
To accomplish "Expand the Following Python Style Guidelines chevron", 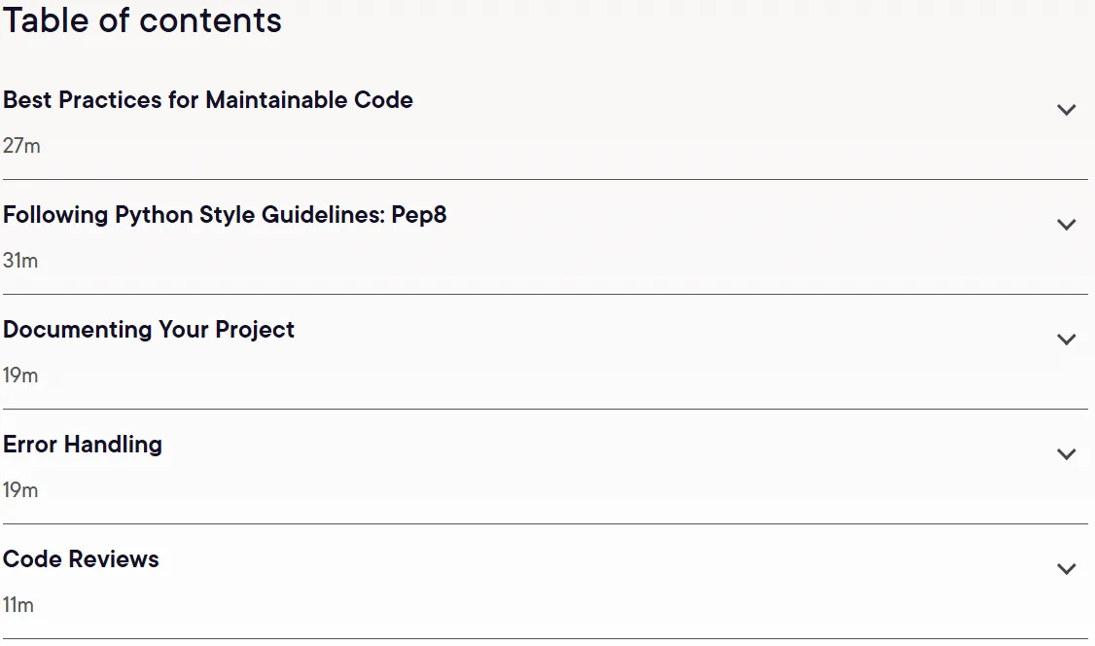I will coord(1066,224).
